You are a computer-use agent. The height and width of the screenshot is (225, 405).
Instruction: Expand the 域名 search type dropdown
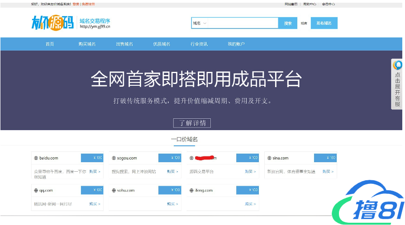tap(200, 23)
